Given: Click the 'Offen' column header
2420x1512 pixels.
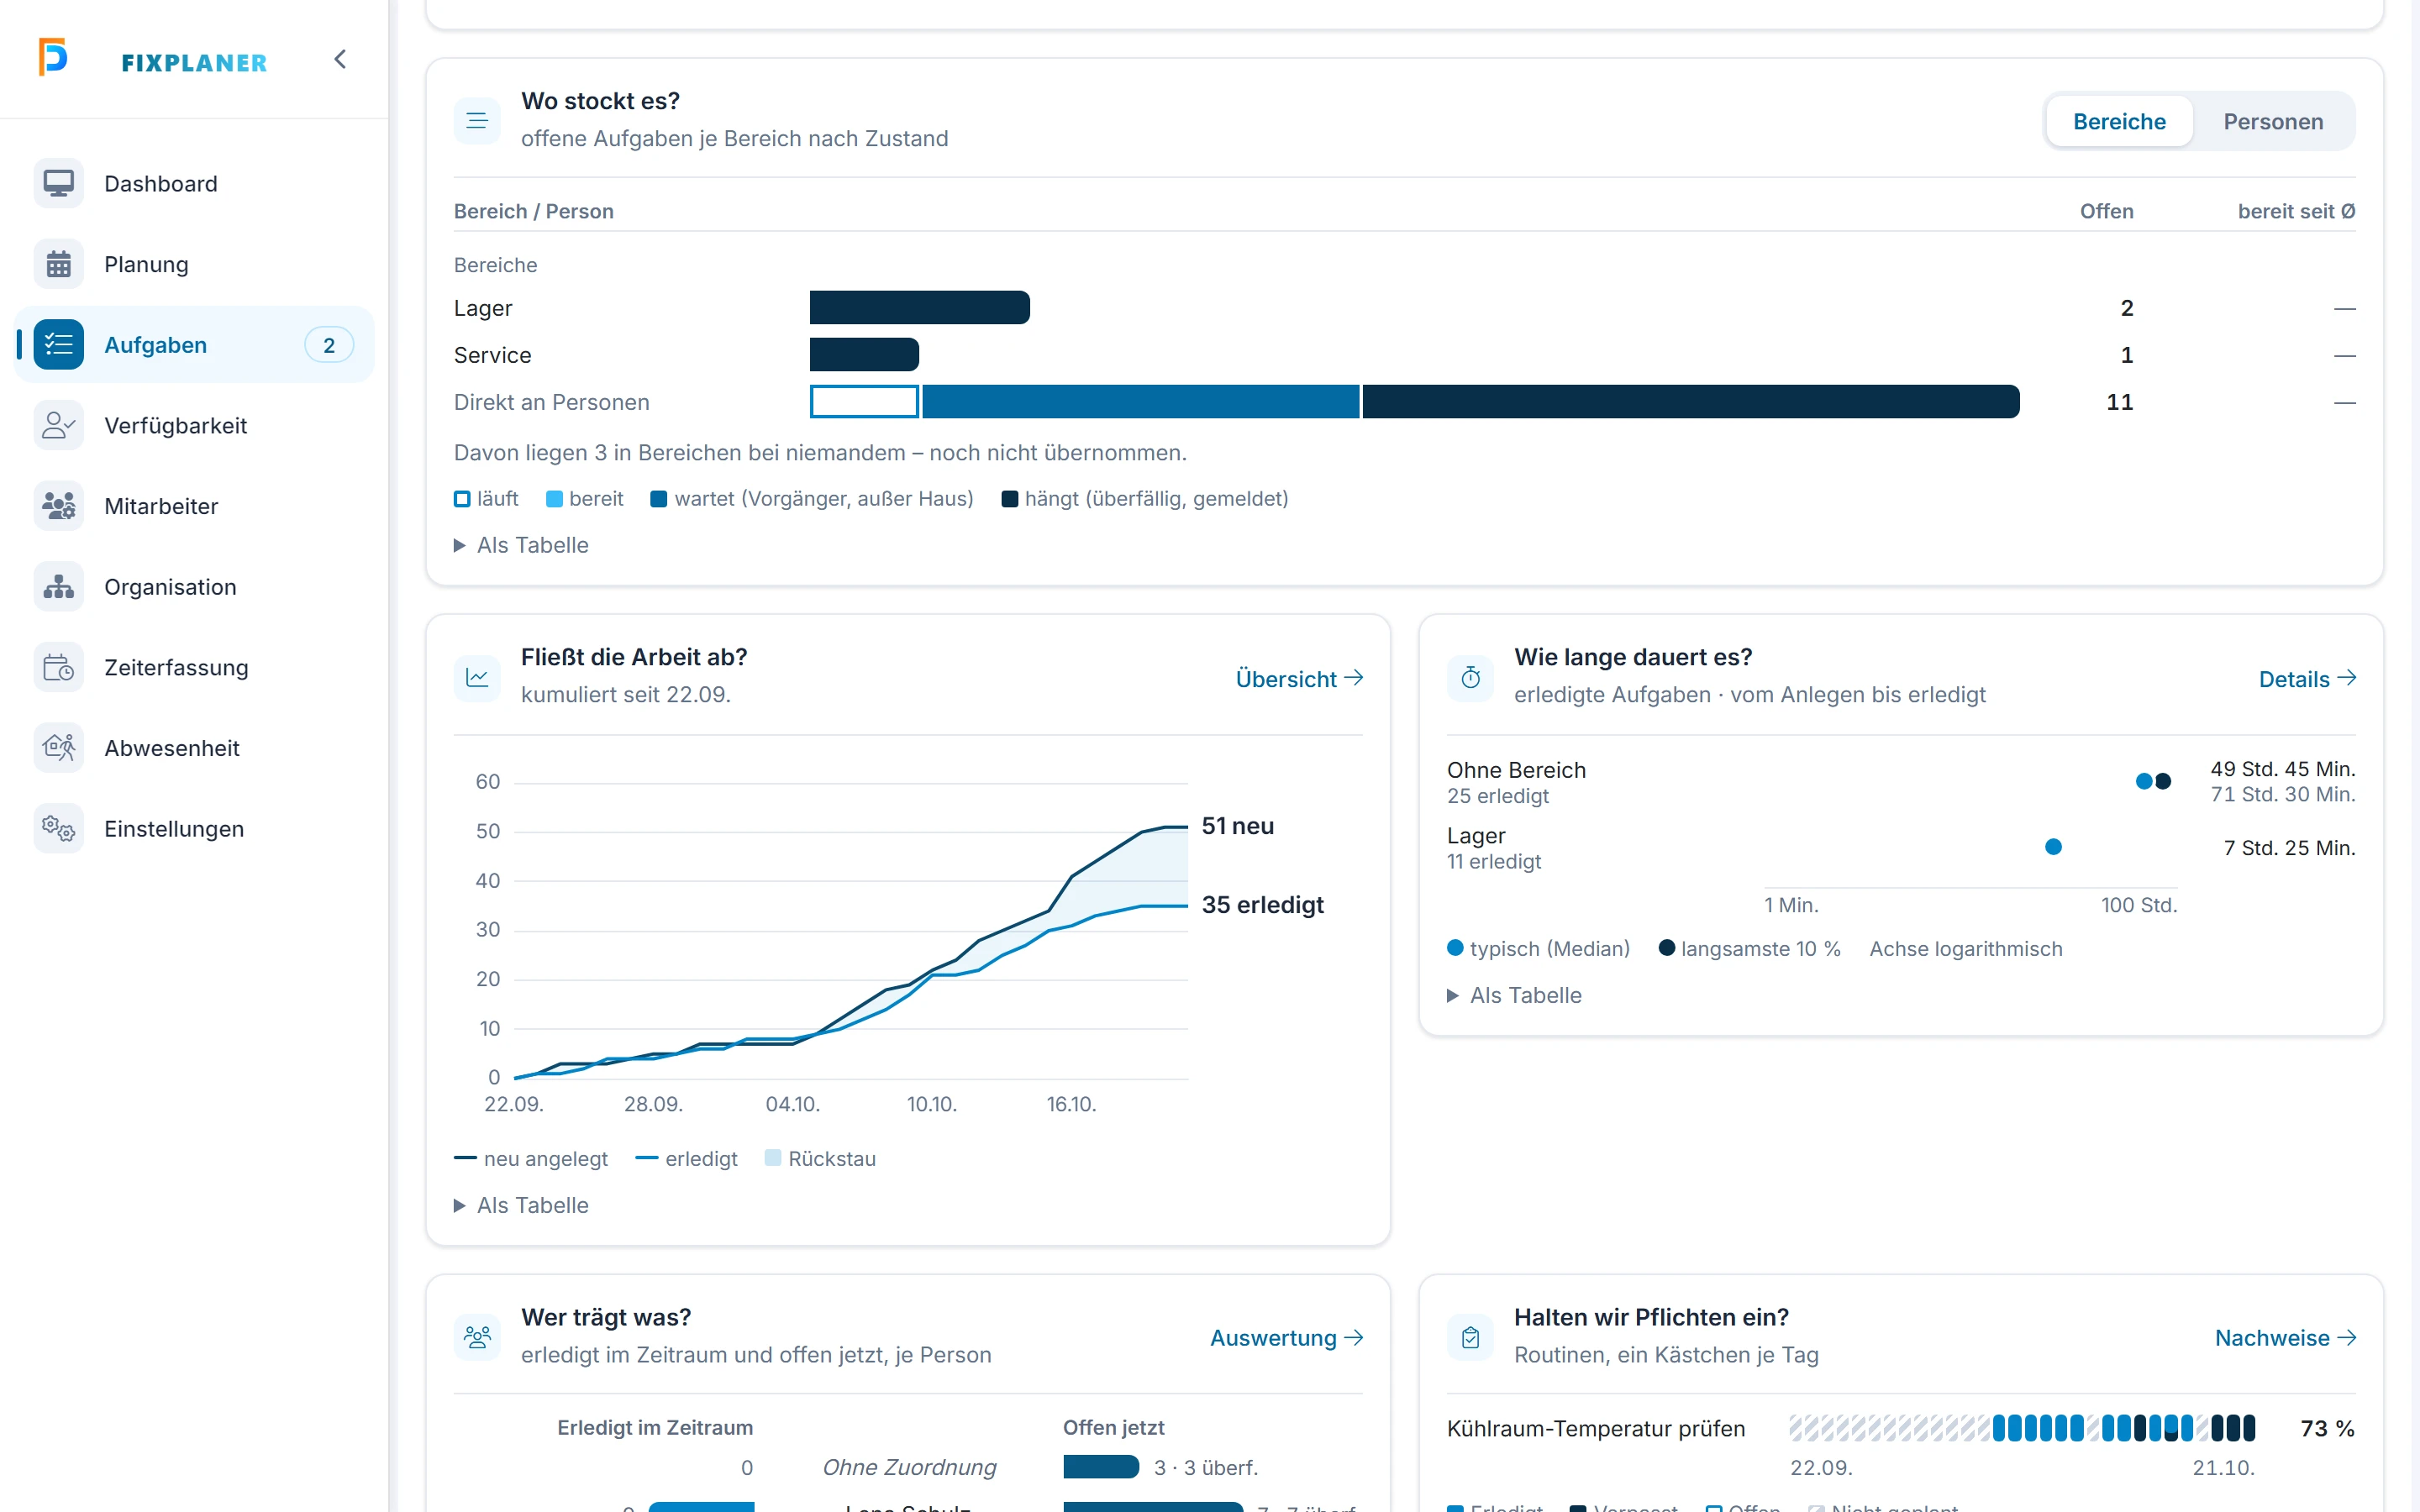Looking at the screenshot, I should [2106, 211].
